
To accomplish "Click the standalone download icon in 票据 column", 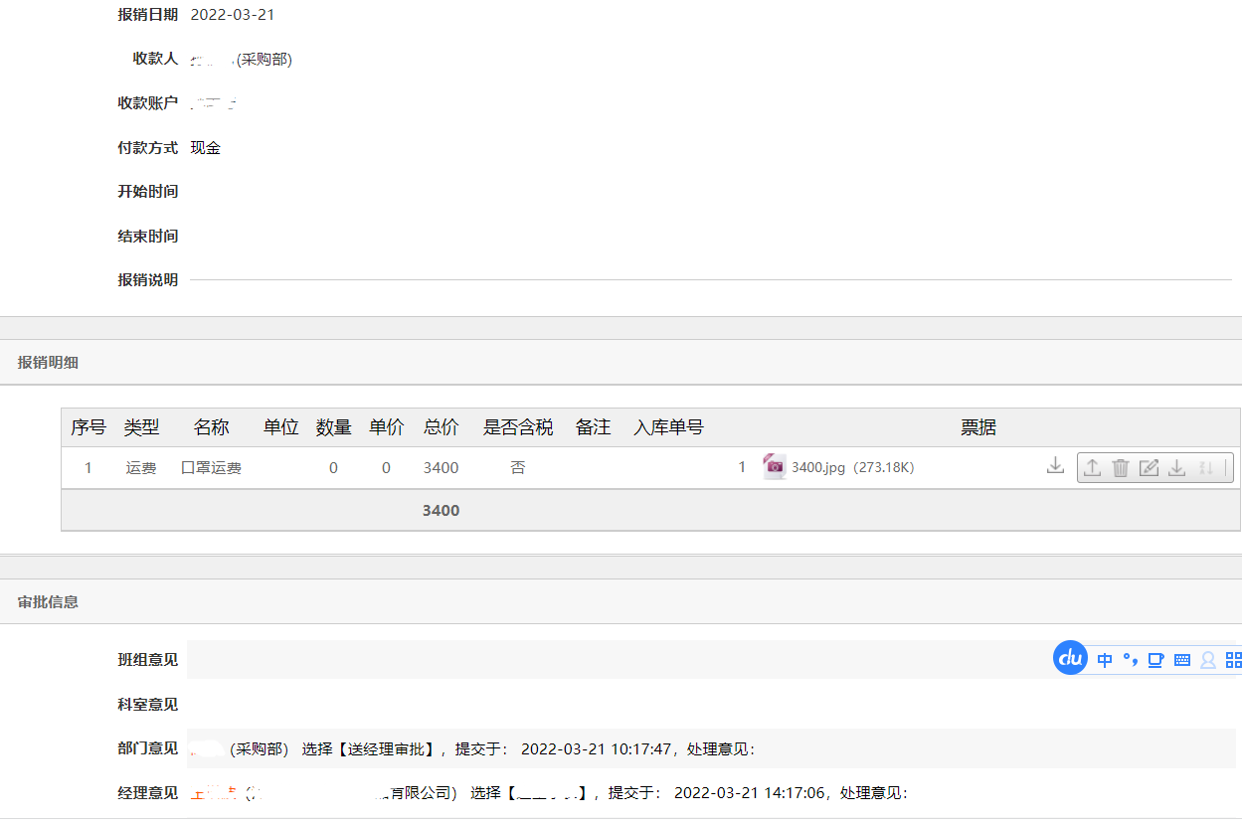I will pyautogui.click(x=1055, y=466).
